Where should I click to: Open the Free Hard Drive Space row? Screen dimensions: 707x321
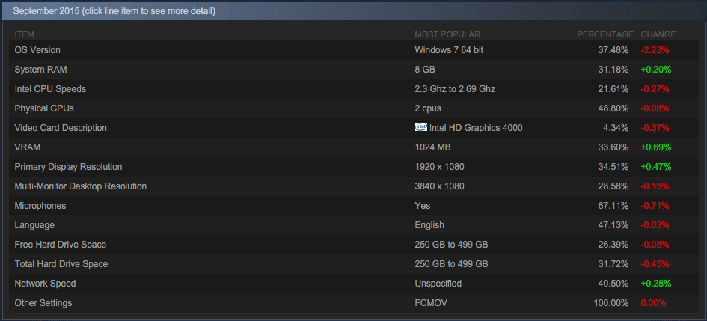61,245
